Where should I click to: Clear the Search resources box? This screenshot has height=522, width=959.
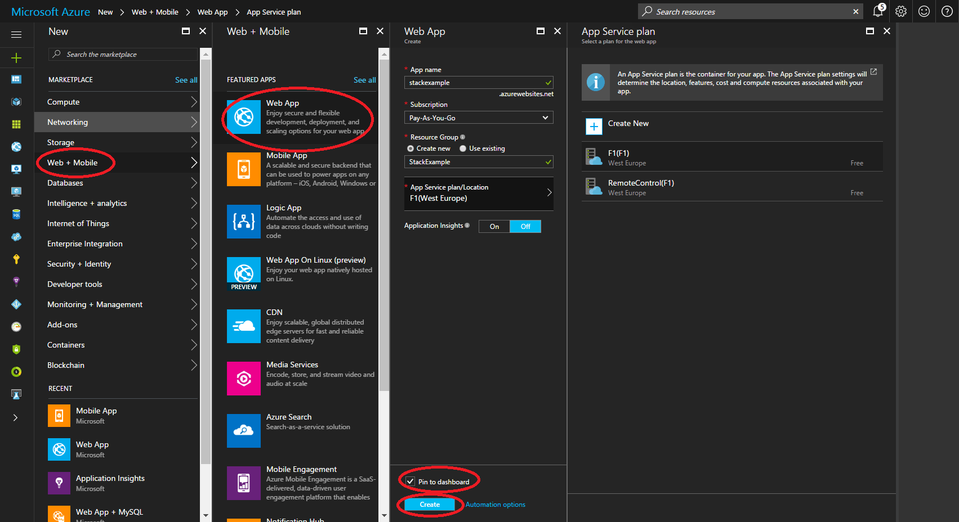(x=856, y=11)
